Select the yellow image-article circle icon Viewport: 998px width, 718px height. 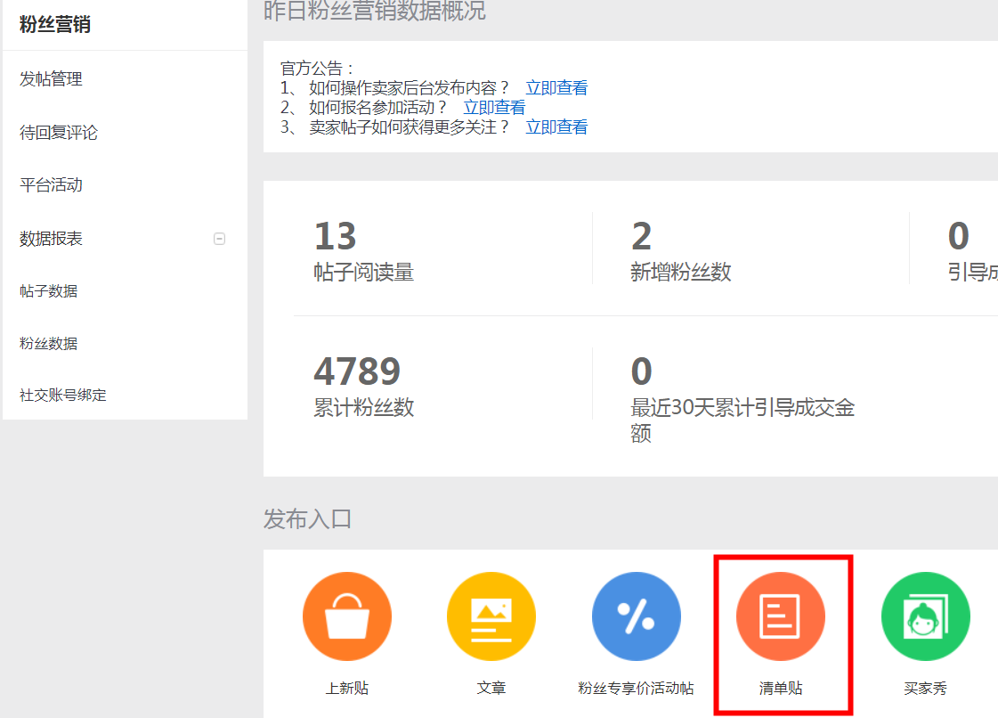point(491,616)
